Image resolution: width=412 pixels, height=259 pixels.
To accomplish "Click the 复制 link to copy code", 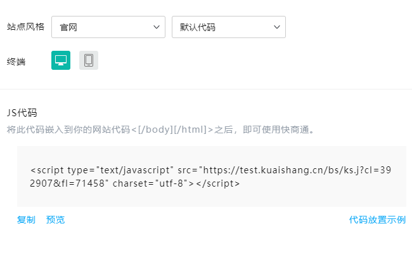I will [26, 220].
